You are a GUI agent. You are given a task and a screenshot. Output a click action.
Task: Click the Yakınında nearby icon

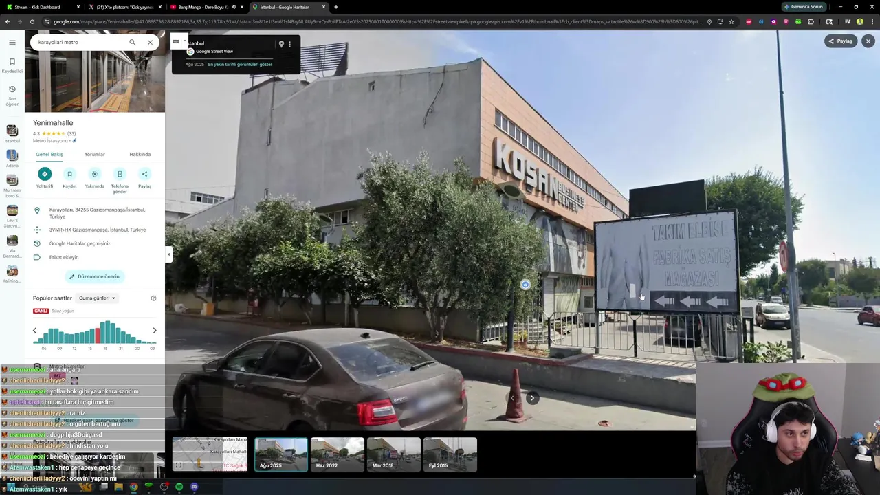click(x=95, y=174)
